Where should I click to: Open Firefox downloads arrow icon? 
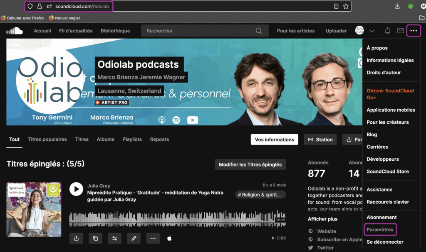[397, 6]
